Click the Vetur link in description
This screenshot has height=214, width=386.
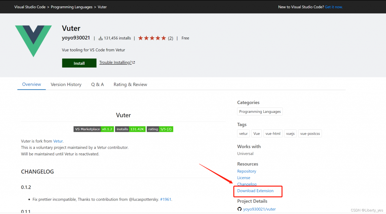(58, 141)
